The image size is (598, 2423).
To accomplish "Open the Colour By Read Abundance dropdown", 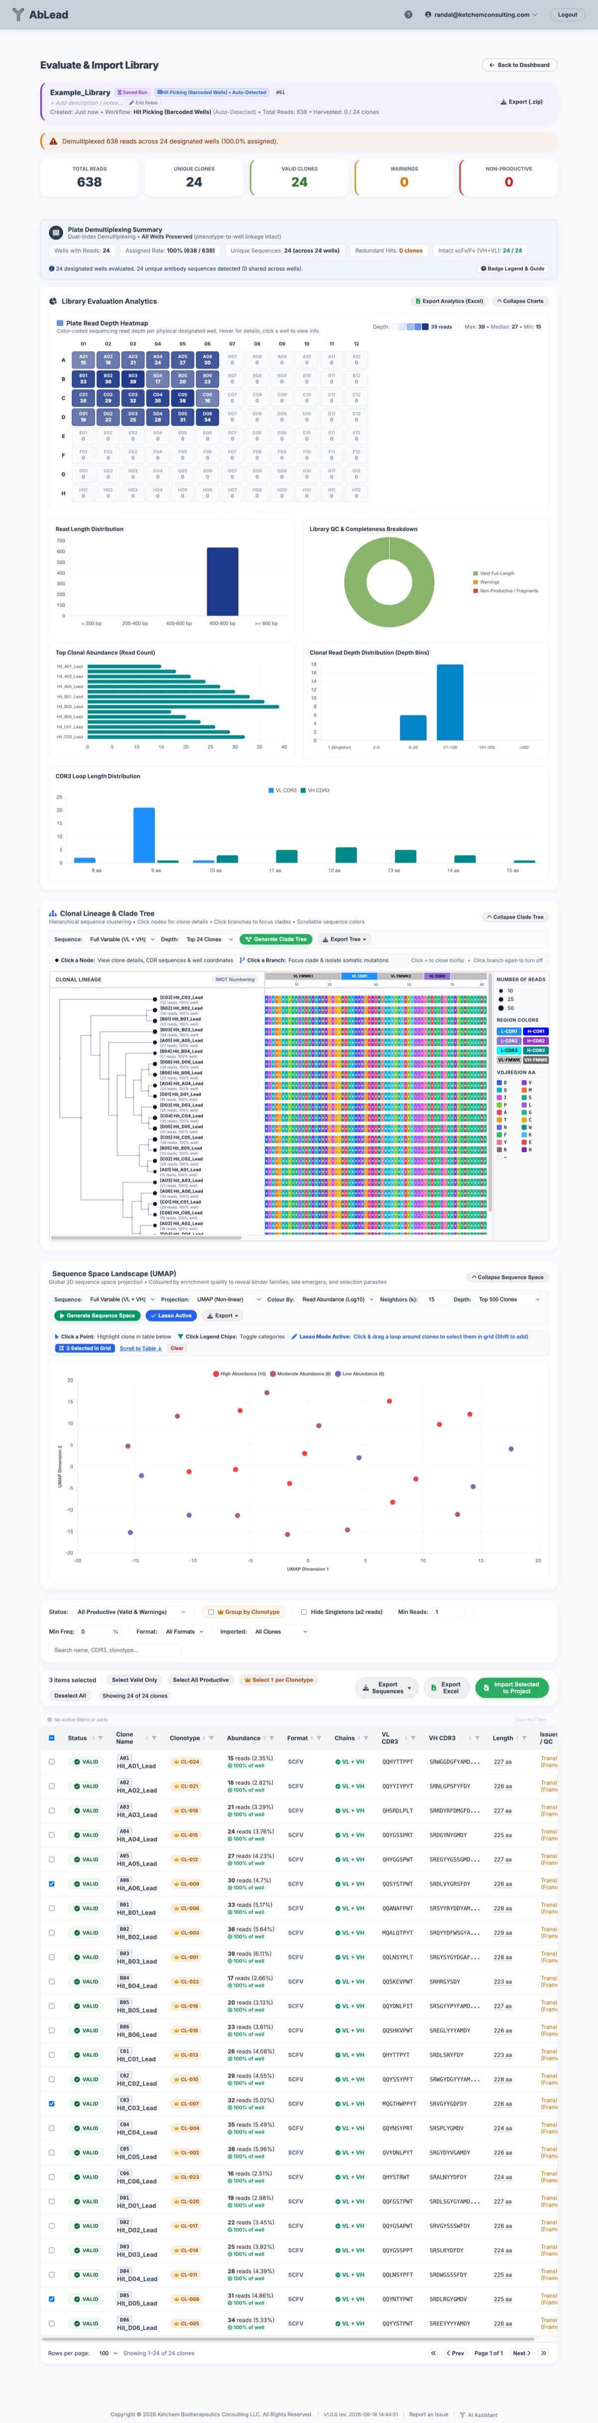I will tap(337, 1300).
